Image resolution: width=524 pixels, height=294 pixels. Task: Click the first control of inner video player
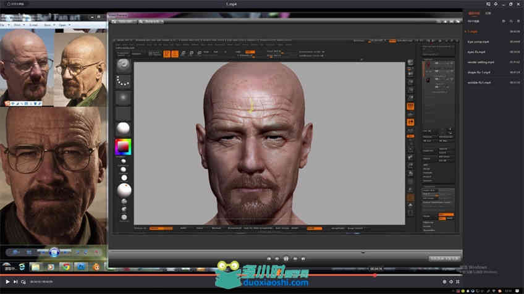[269, 259]
